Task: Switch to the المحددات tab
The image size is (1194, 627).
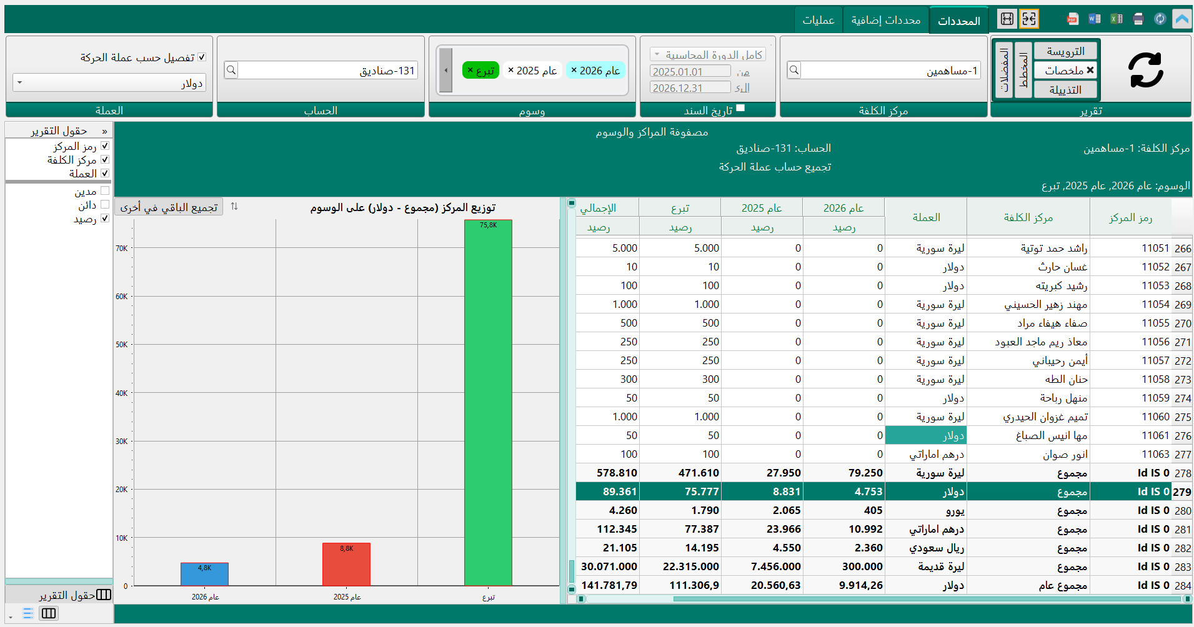Action: click(958, 21)
